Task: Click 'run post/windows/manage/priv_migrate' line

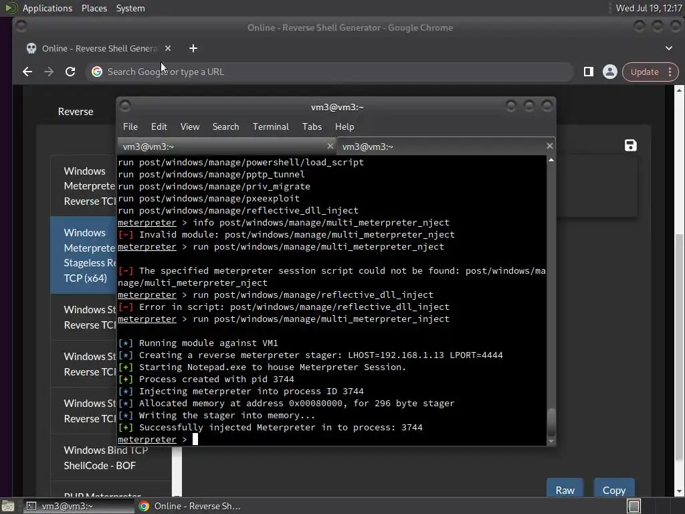Action: click(214, 186)
